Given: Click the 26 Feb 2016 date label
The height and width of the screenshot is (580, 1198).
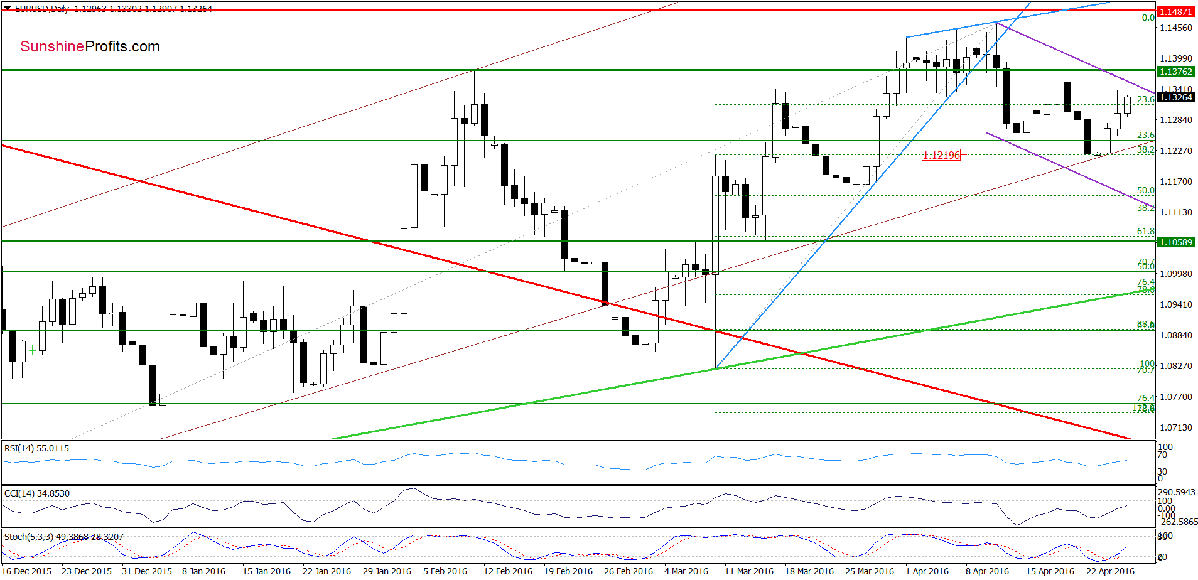Looking at the screenshot, I should [629, 571].
